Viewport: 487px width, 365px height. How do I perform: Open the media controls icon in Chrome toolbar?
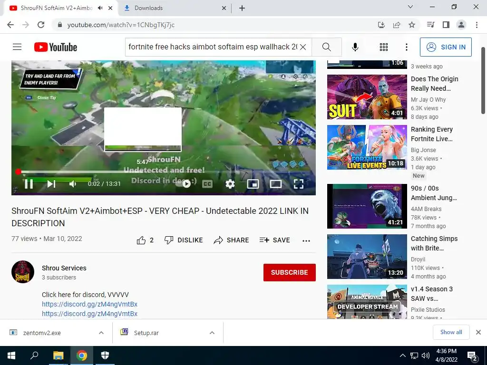(430, 25)
